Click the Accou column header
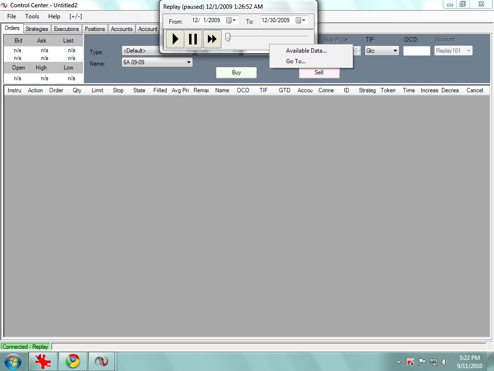The image size is (494, 371). click(x=305, y=90)
